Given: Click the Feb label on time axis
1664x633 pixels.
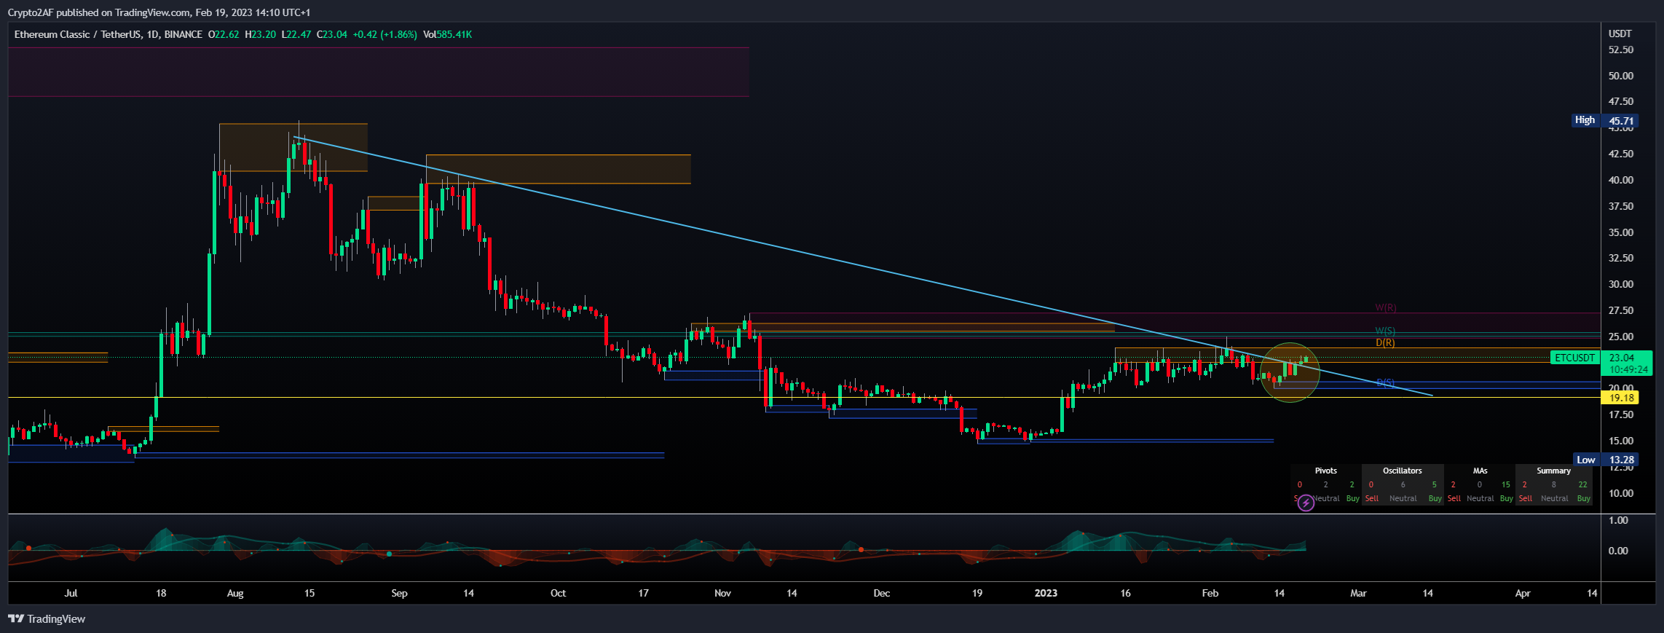Looking at the screenshot, I should coord(1210,594).
